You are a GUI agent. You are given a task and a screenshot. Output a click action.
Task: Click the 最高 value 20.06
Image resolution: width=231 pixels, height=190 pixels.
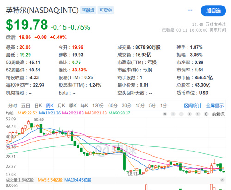point(25,47)
